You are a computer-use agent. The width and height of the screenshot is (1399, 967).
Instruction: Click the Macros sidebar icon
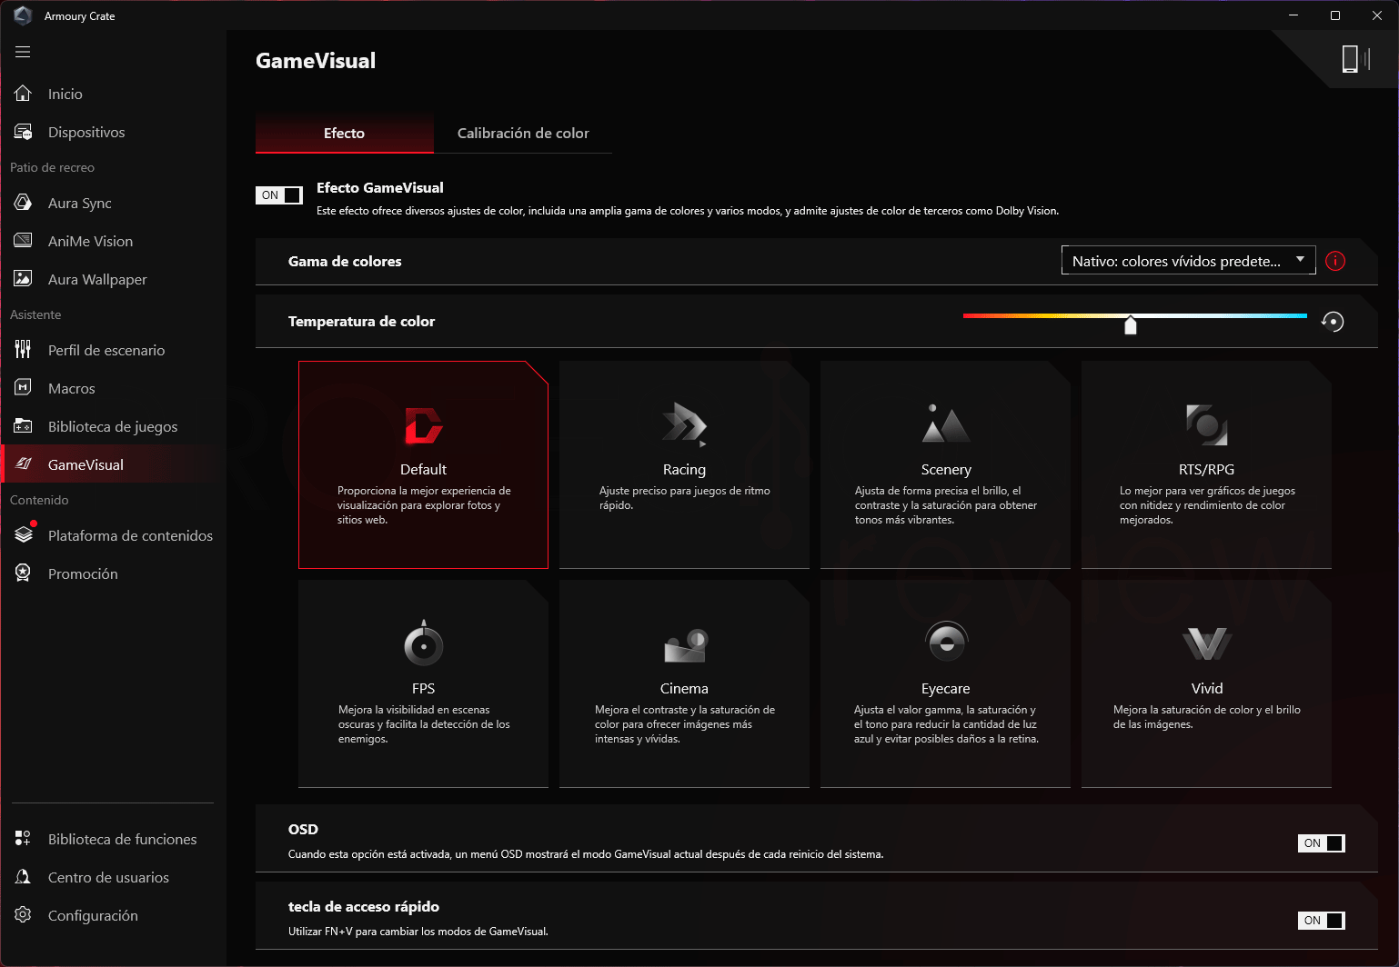tap(23, 388)
